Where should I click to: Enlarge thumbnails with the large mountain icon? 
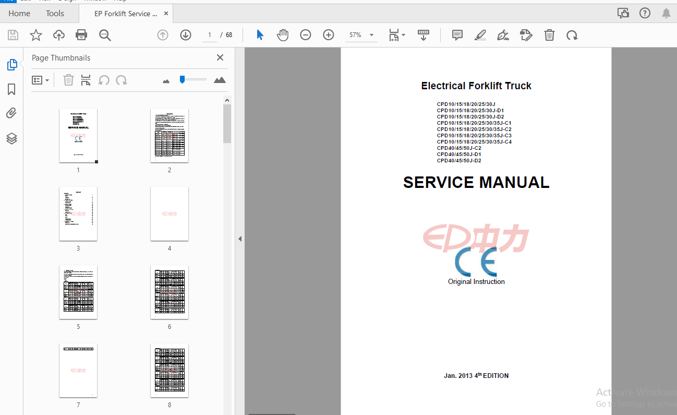pyautogui.click(x=220, y=80)
